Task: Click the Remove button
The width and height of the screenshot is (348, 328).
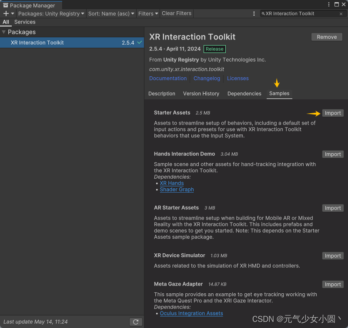Action: click(327, 37)
